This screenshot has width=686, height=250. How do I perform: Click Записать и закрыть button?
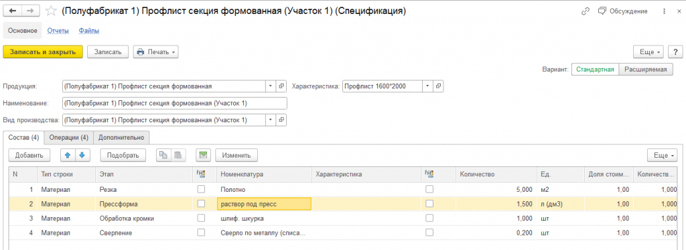coord(43,51)
